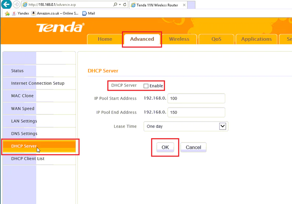The width and height of the screenshot is (292, 204).
Task: Click the DHCP Server section heading
Action: (103, 71)
